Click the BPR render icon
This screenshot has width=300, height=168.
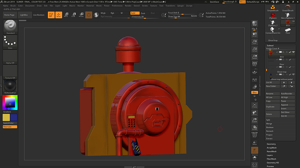[254, 23]
